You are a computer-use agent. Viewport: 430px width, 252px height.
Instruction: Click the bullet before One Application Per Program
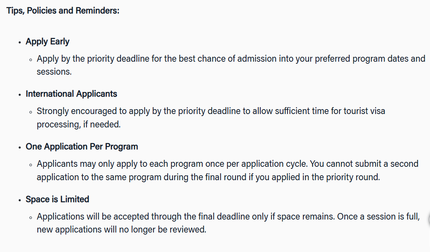coord(19,147)
